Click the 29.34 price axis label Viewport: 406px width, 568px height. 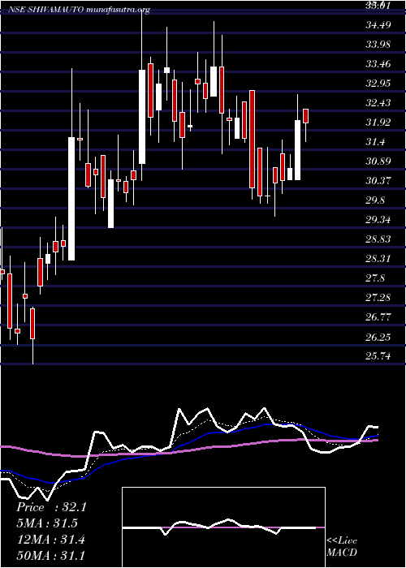click(x=378, y=220)
